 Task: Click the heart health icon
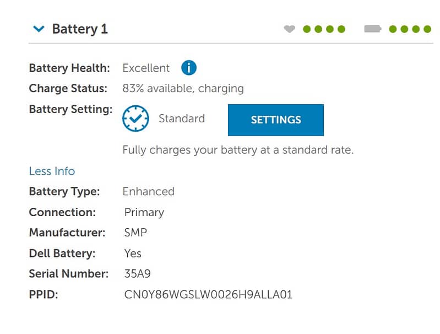click(x=290, y=29)
